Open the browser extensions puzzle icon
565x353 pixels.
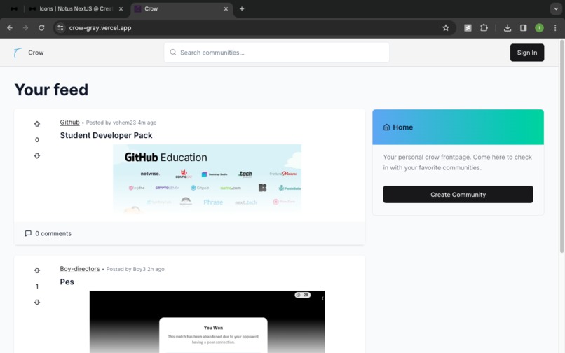click(484, 28)
